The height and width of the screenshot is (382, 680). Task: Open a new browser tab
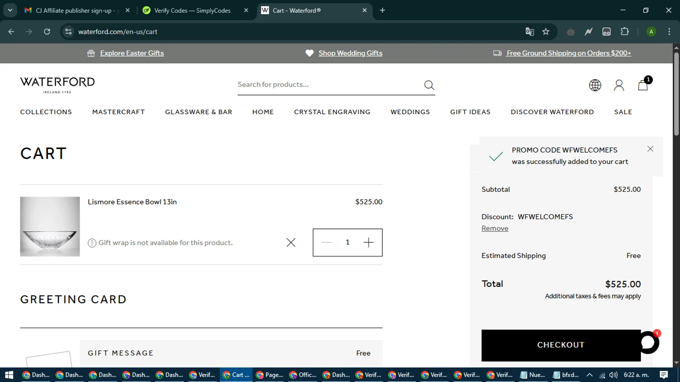383,10
